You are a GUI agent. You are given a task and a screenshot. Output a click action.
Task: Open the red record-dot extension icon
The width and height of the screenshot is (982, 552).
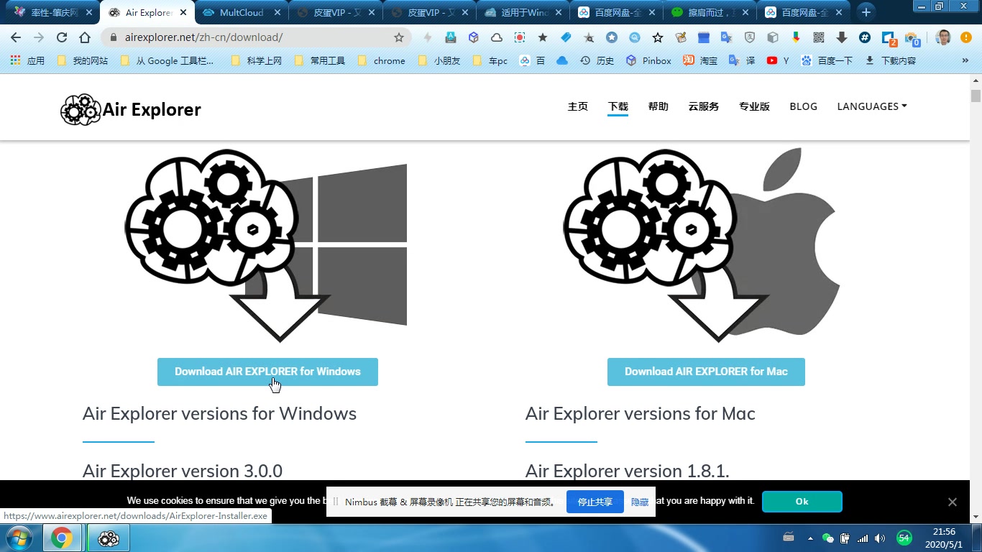point(520,37)
